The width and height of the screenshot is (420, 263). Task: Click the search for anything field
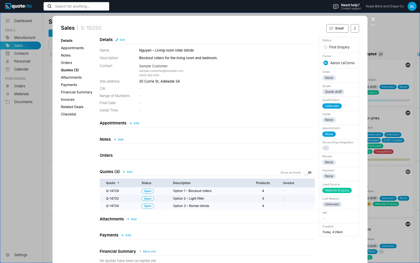pos(76,6)
